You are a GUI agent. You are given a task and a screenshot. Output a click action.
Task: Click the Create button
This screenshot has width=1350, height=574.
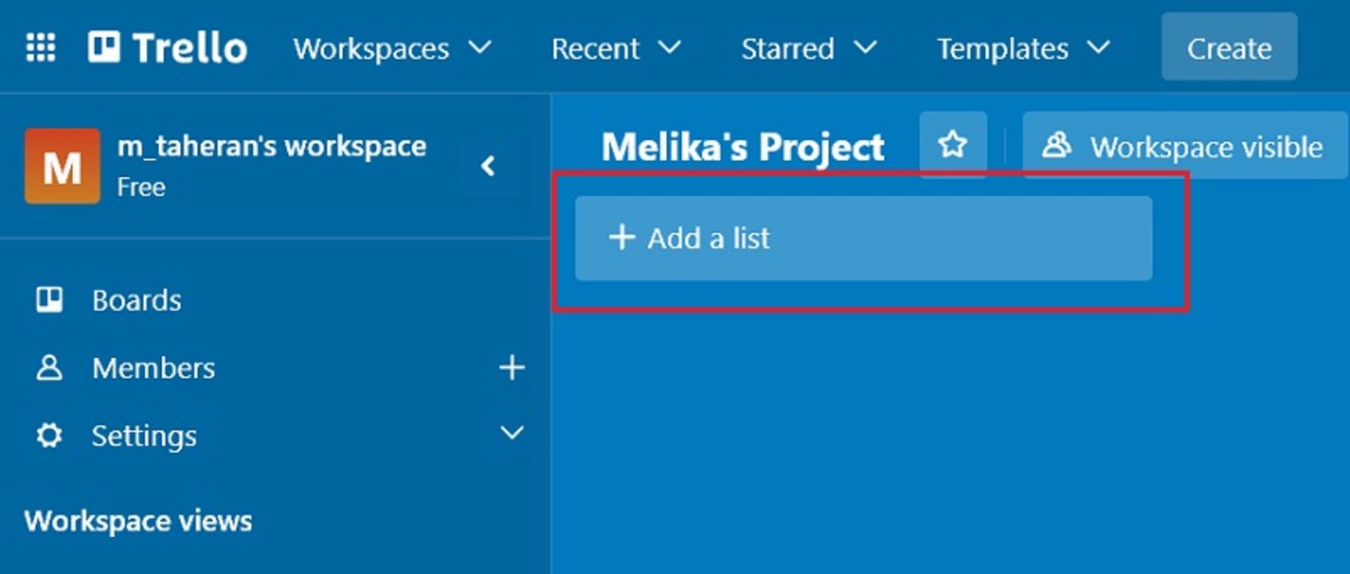coord(1228,49)
